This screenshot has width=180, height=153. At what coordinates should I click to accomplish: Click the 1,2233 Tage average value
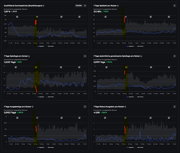click(10, 62)
